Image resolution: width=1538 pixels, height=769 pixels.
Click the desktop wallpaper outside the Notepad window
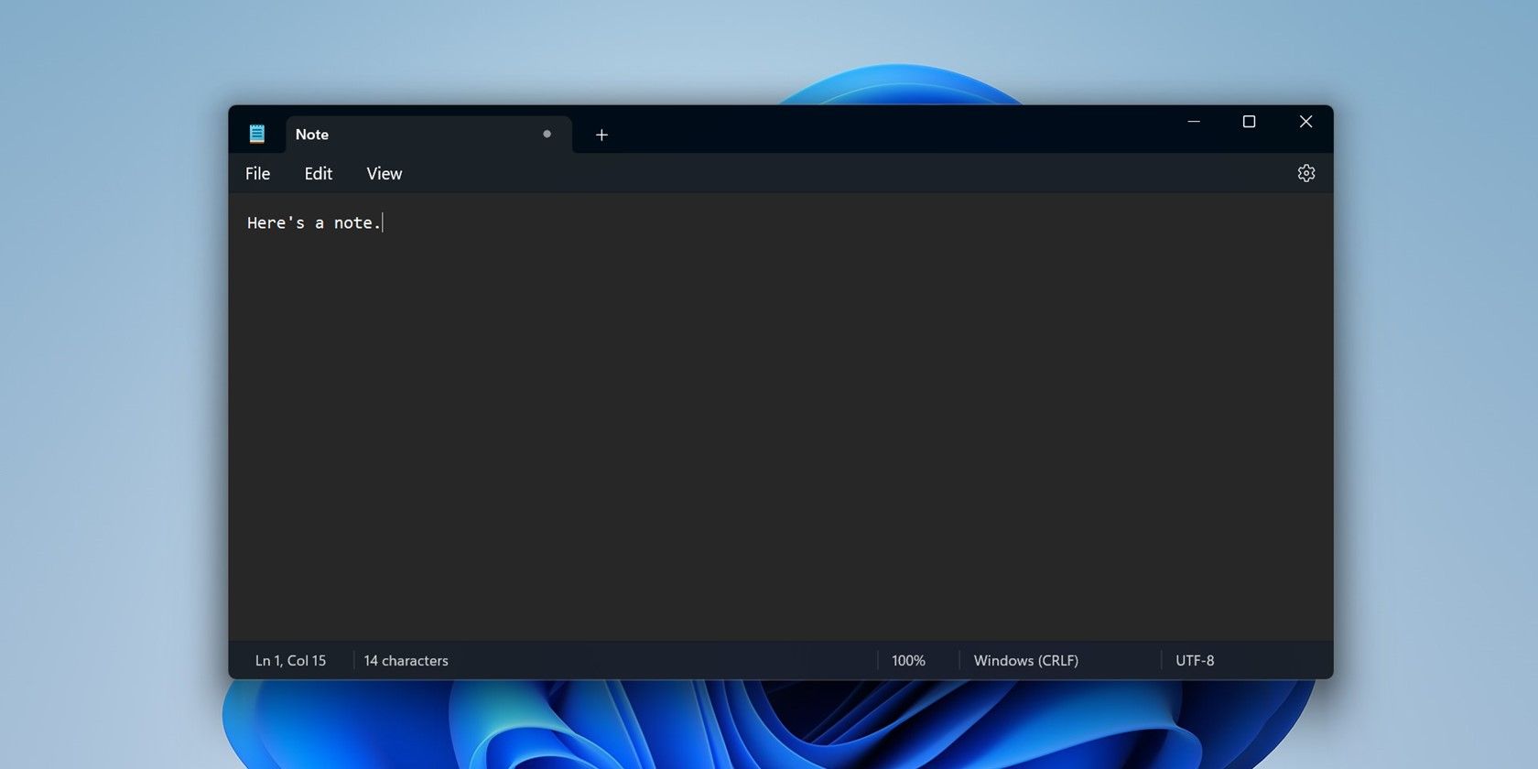click(x=110, y=384)
